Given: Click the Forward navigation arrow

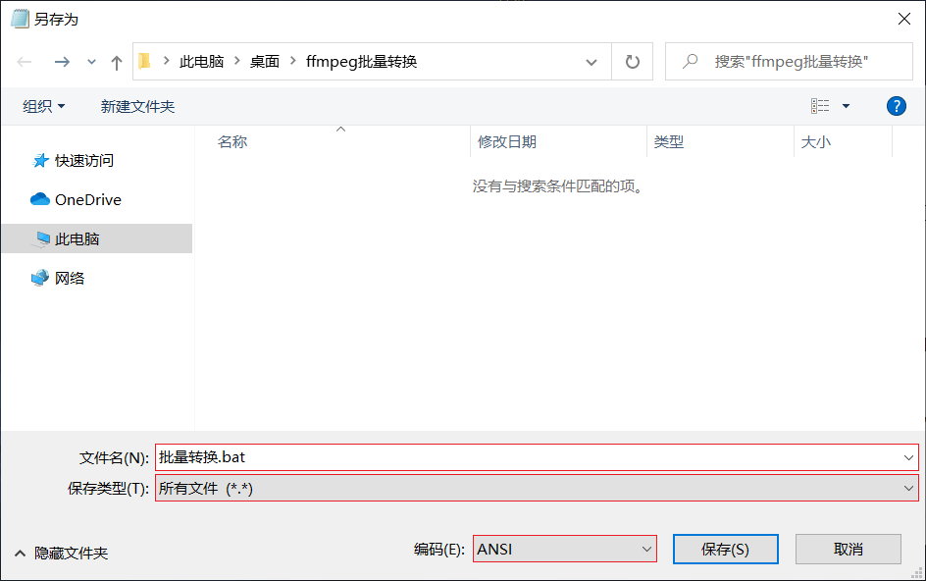Looking at the screenshot, I should (62, 62).
